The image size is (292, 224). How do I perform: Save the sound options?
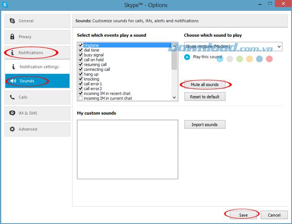[x=243, y=215]
